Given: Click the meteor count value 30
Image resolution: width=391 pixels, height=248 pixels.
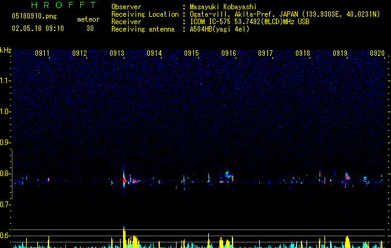Looking at the screenshot, I should (90, 29).
